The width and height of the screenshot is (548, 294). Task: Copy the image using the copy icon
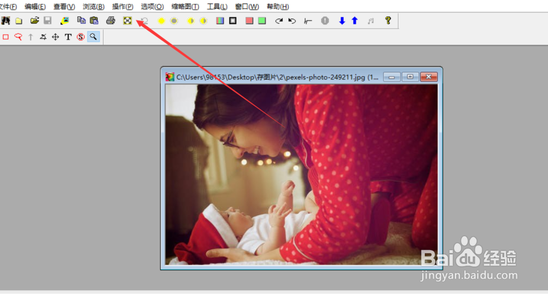(x=81, y=21)
